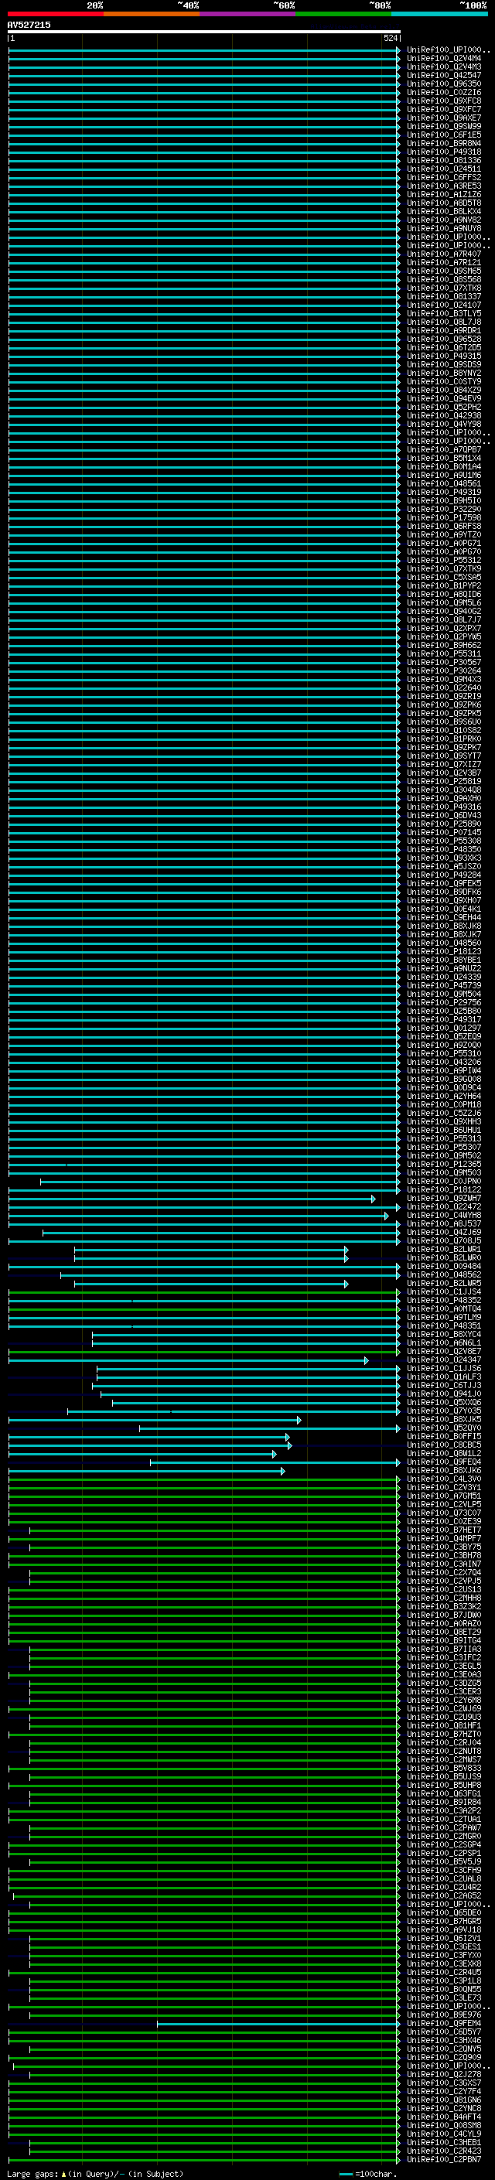Select hit label UniRef100_P29756

[x=444, y=1002]
